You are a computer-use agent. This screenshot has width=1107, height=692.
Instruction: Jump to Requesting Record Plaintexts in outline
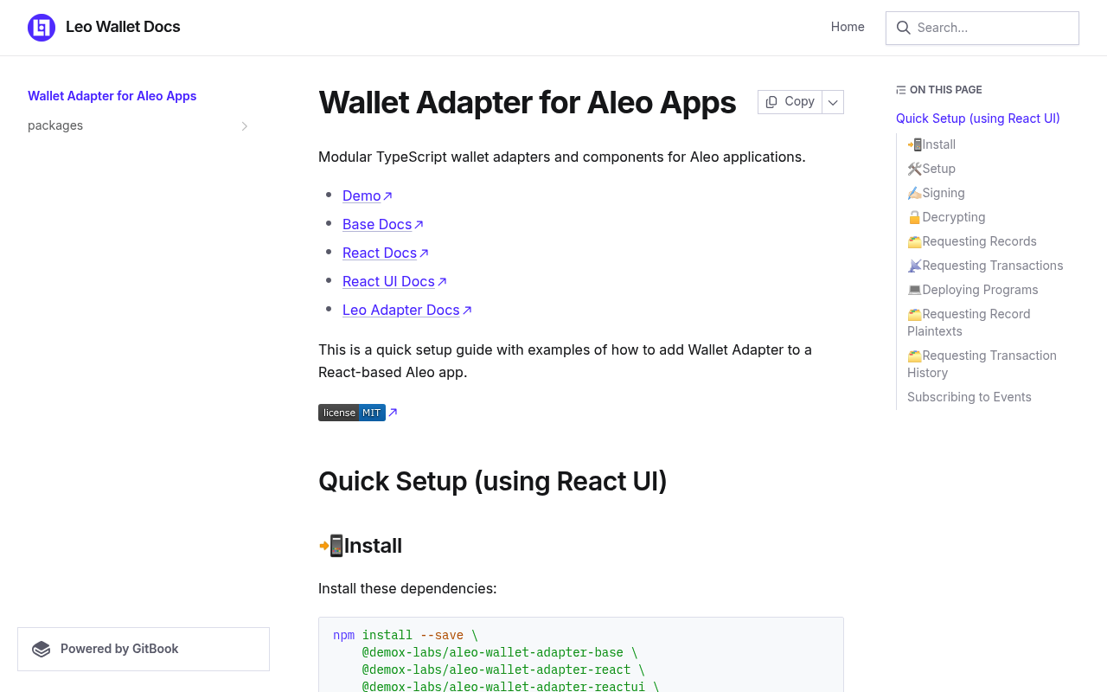point(969,323)
